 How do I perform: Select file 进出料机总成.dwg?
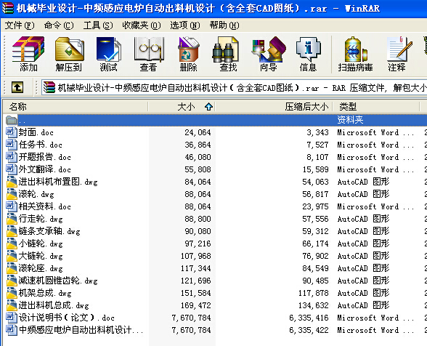coord(54,305)
